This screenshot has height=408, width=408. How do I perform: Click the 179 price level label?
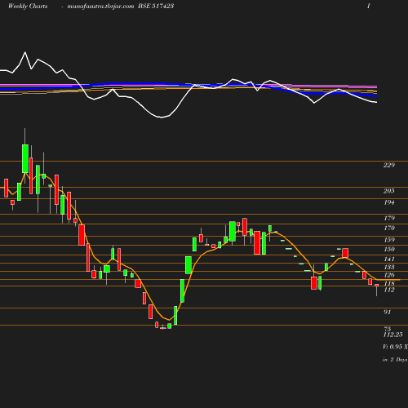389,218
